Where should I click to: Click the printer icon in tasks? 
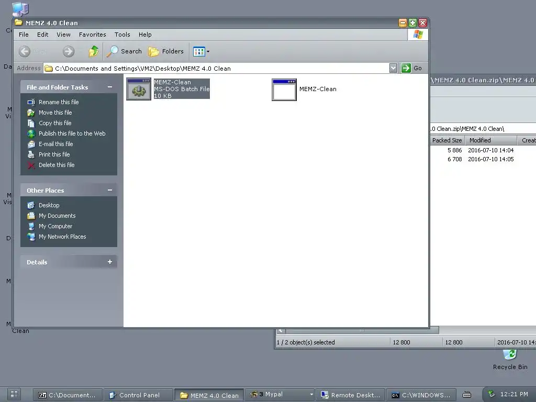pyautogui.click(x=31, y=154)
